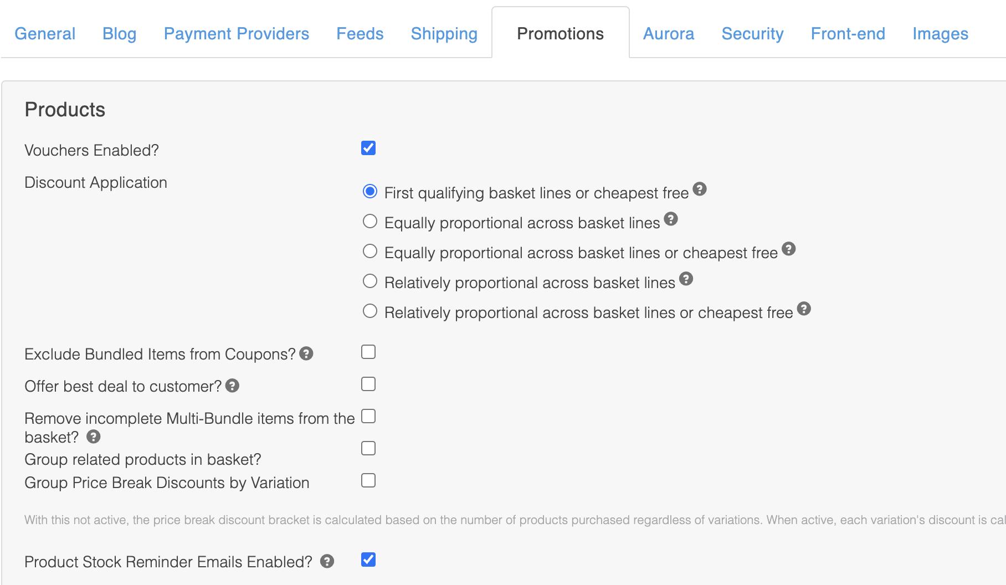Show help for Remove incomplete Multi-Bundle items
The height and width of the screenshot is (585, 1006).
[94, 437]
